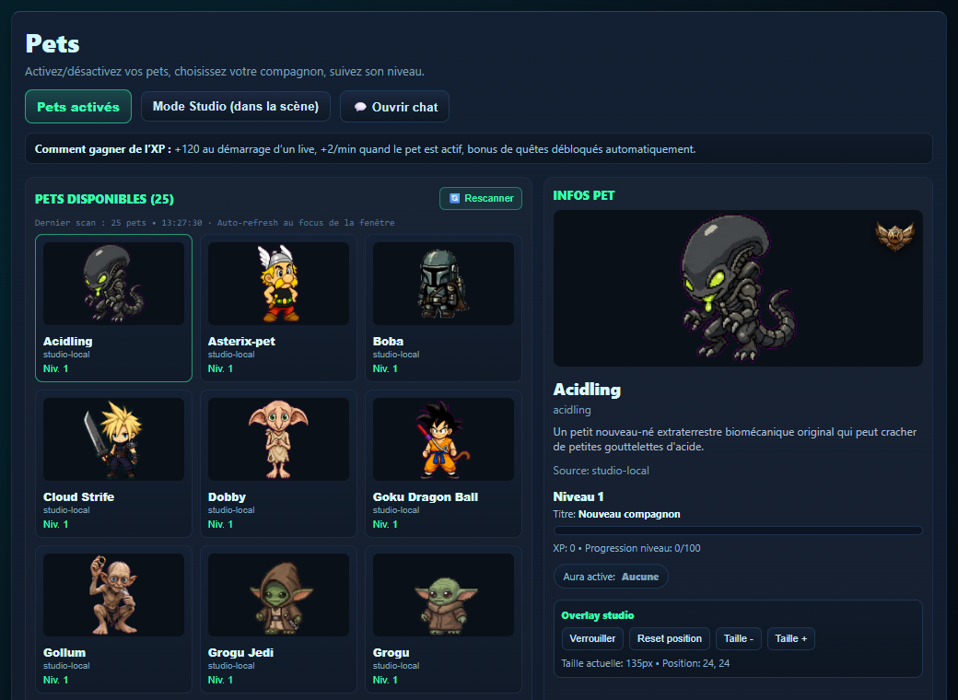Click the Dernier scan status line
Image resolution: width=958 pixels, height=700 pixels.
pos(215,223)
